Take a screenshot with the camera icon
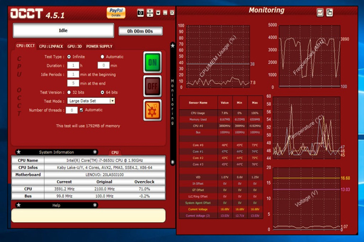The image size is (364, 242). 140,13
